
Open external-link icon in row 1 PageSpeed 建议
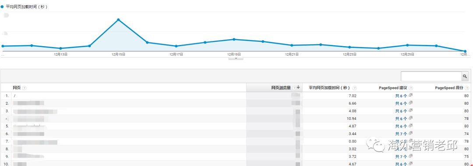[x=410, y=95]
